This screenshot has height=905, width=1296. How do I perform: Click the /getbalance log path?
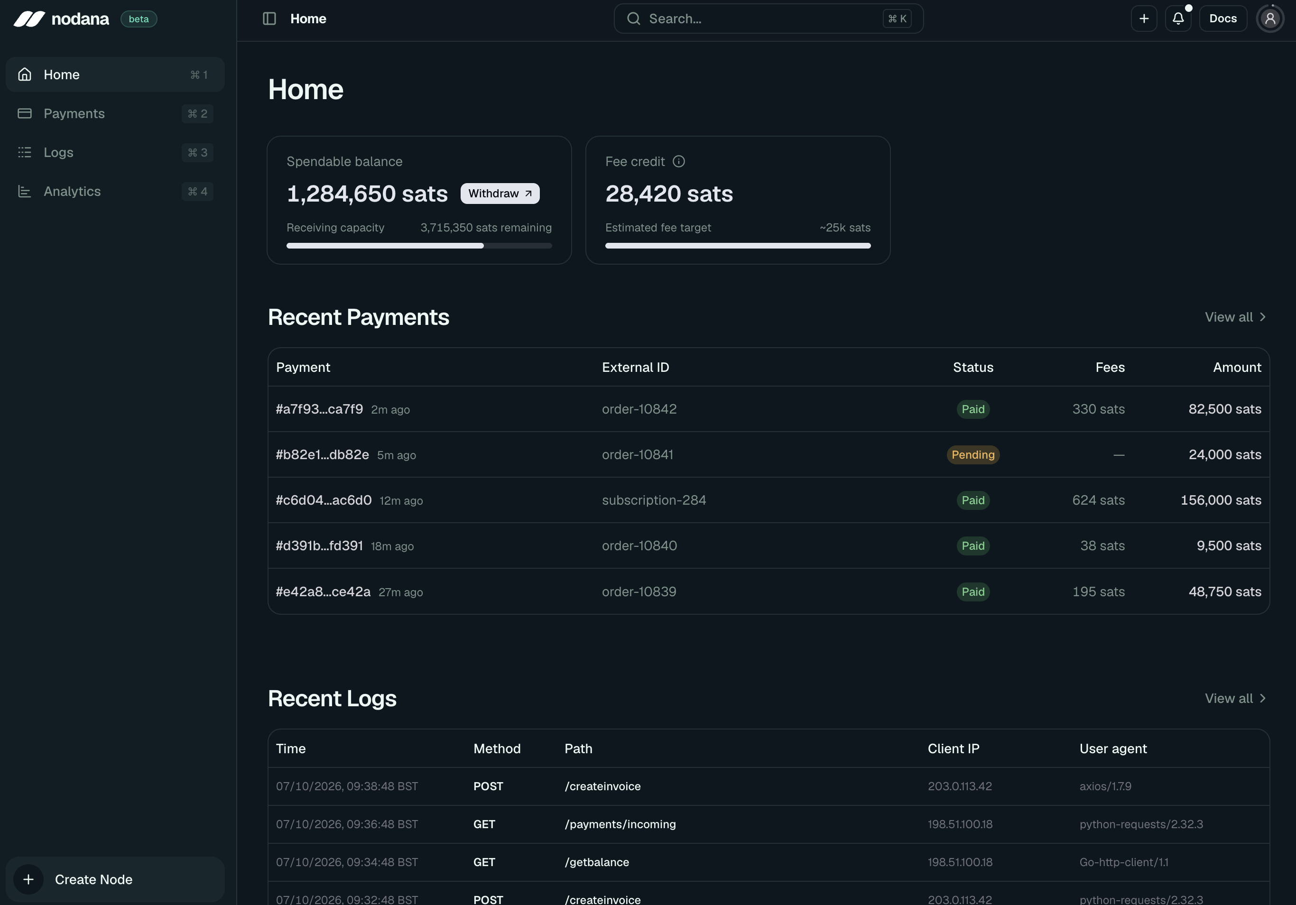(597, 862)
